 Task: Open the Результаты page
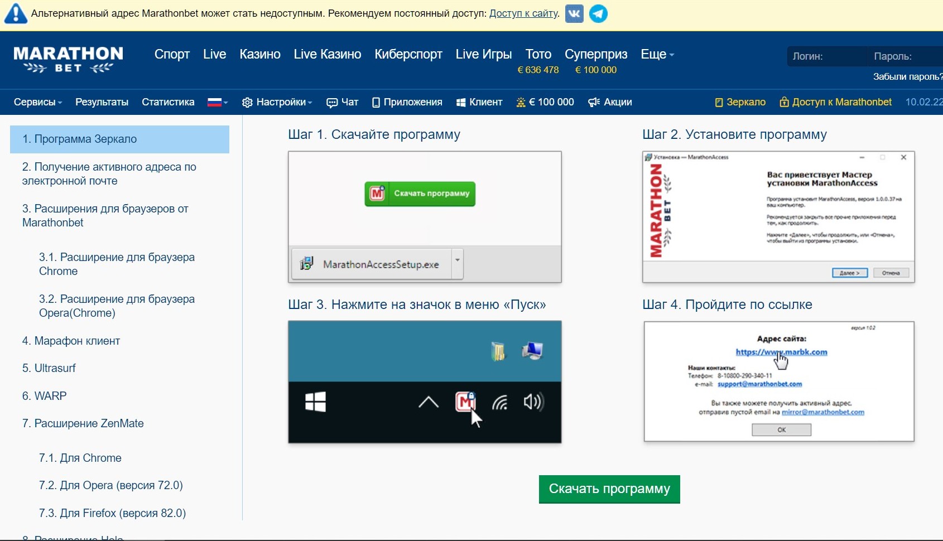(102, 102)
